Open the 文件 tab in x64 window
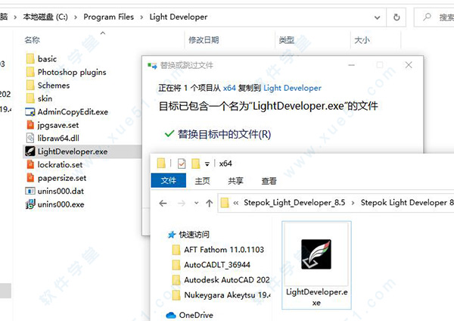The height and width of the screenshot is (321, 454). pos(169,181)
